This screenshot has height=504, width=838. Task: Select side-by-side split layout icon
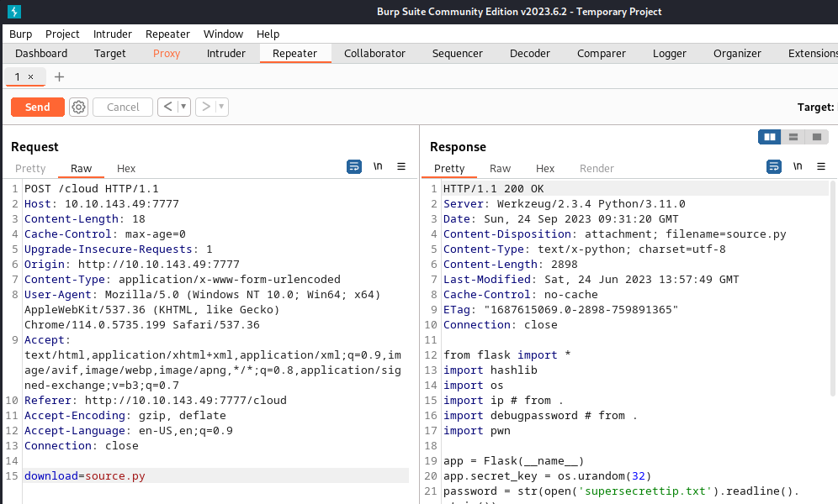[770, 137]
